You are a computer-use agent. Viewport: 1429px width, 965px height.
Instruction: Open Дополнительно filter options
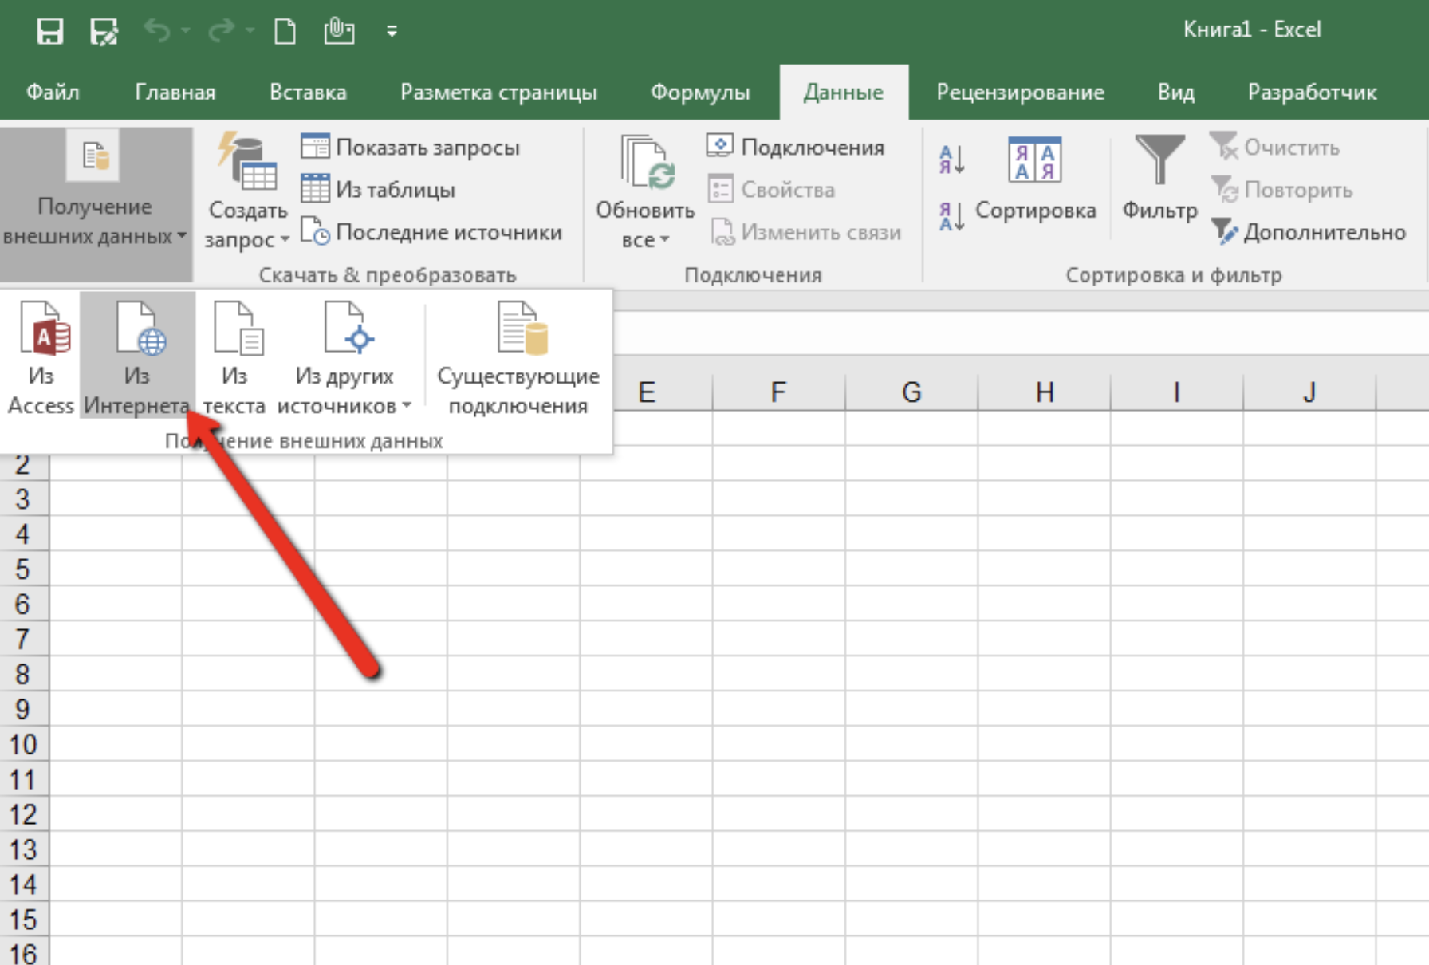tap(1308, 232)
